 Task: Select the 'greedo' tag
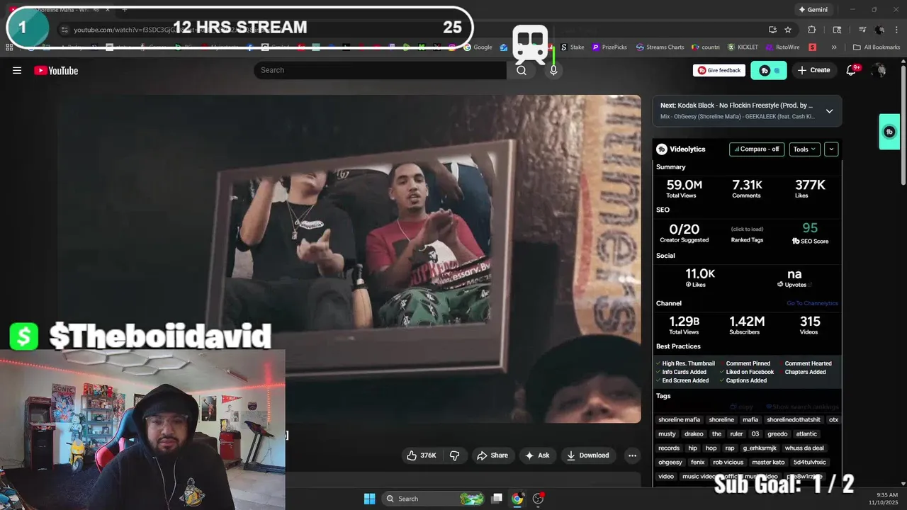click(x=777, y=433)
